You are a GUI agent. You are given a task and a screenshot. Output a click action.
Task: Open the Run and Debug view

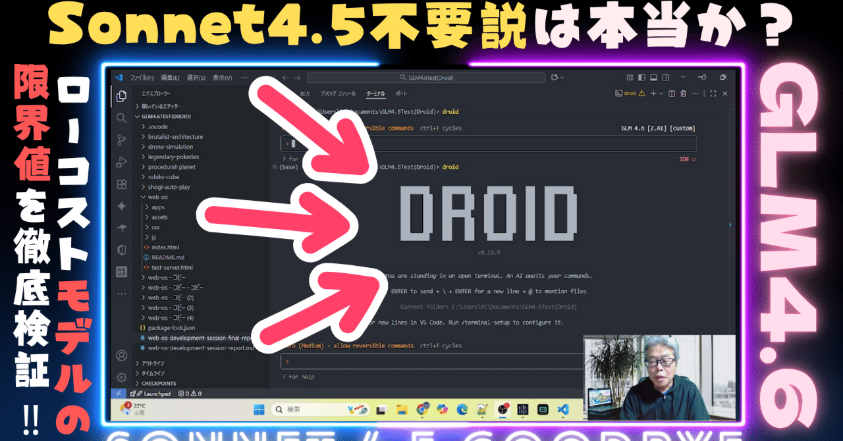pyautogui.click(x=121, y=161)
